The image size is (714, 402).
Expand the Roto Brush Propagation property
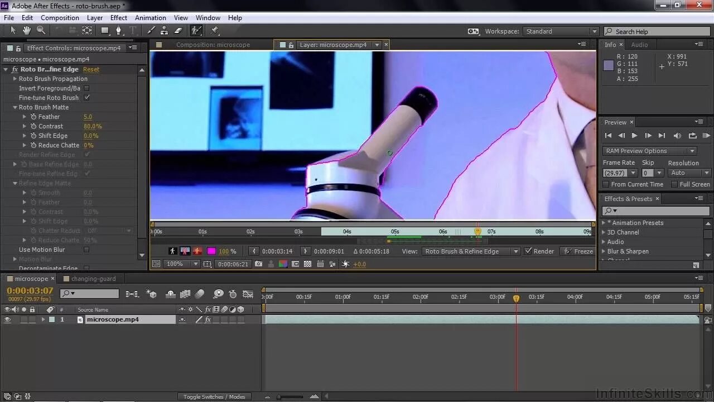pos(15,79)
